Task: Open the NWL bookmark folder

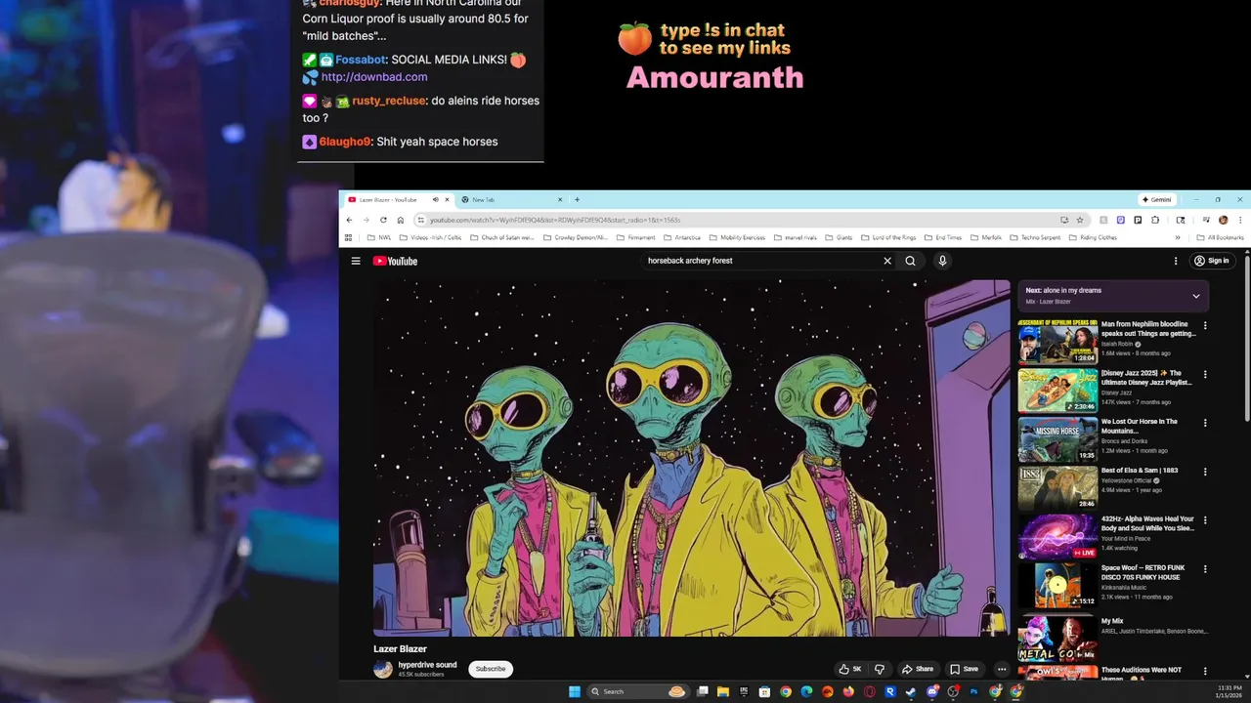Action: (379, 237)
